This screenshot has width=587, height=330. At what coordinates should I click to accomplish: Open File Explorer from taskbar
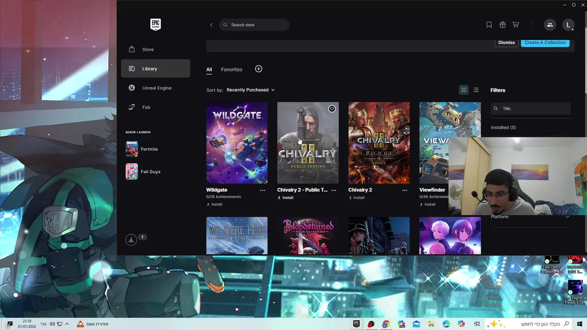[x=432, y=324]
